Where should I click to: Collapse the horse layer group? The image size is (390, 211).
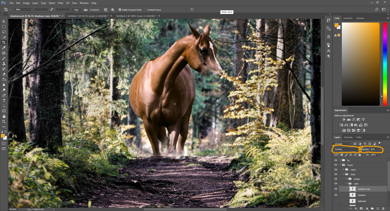340,165
